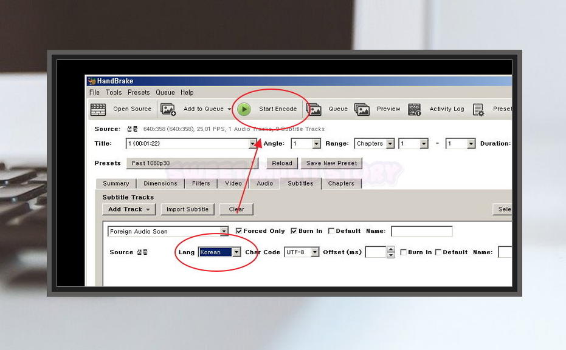Expand the Add to Queue dropdown arrow
The width and height of the screenshot is (566, 350).
pos(229,109)
